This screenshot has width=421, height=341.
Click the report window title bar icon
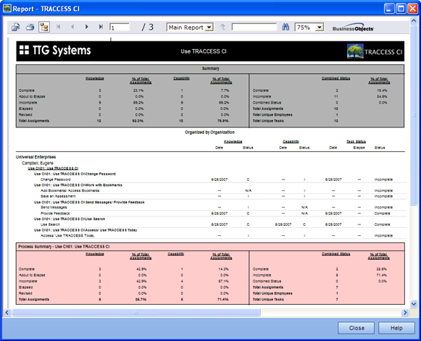[x=7, y=8]
